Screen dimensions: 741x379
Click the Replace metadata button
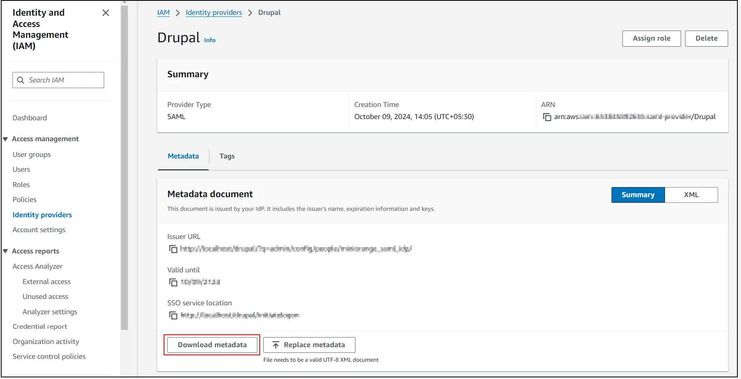tap(309, 345)
